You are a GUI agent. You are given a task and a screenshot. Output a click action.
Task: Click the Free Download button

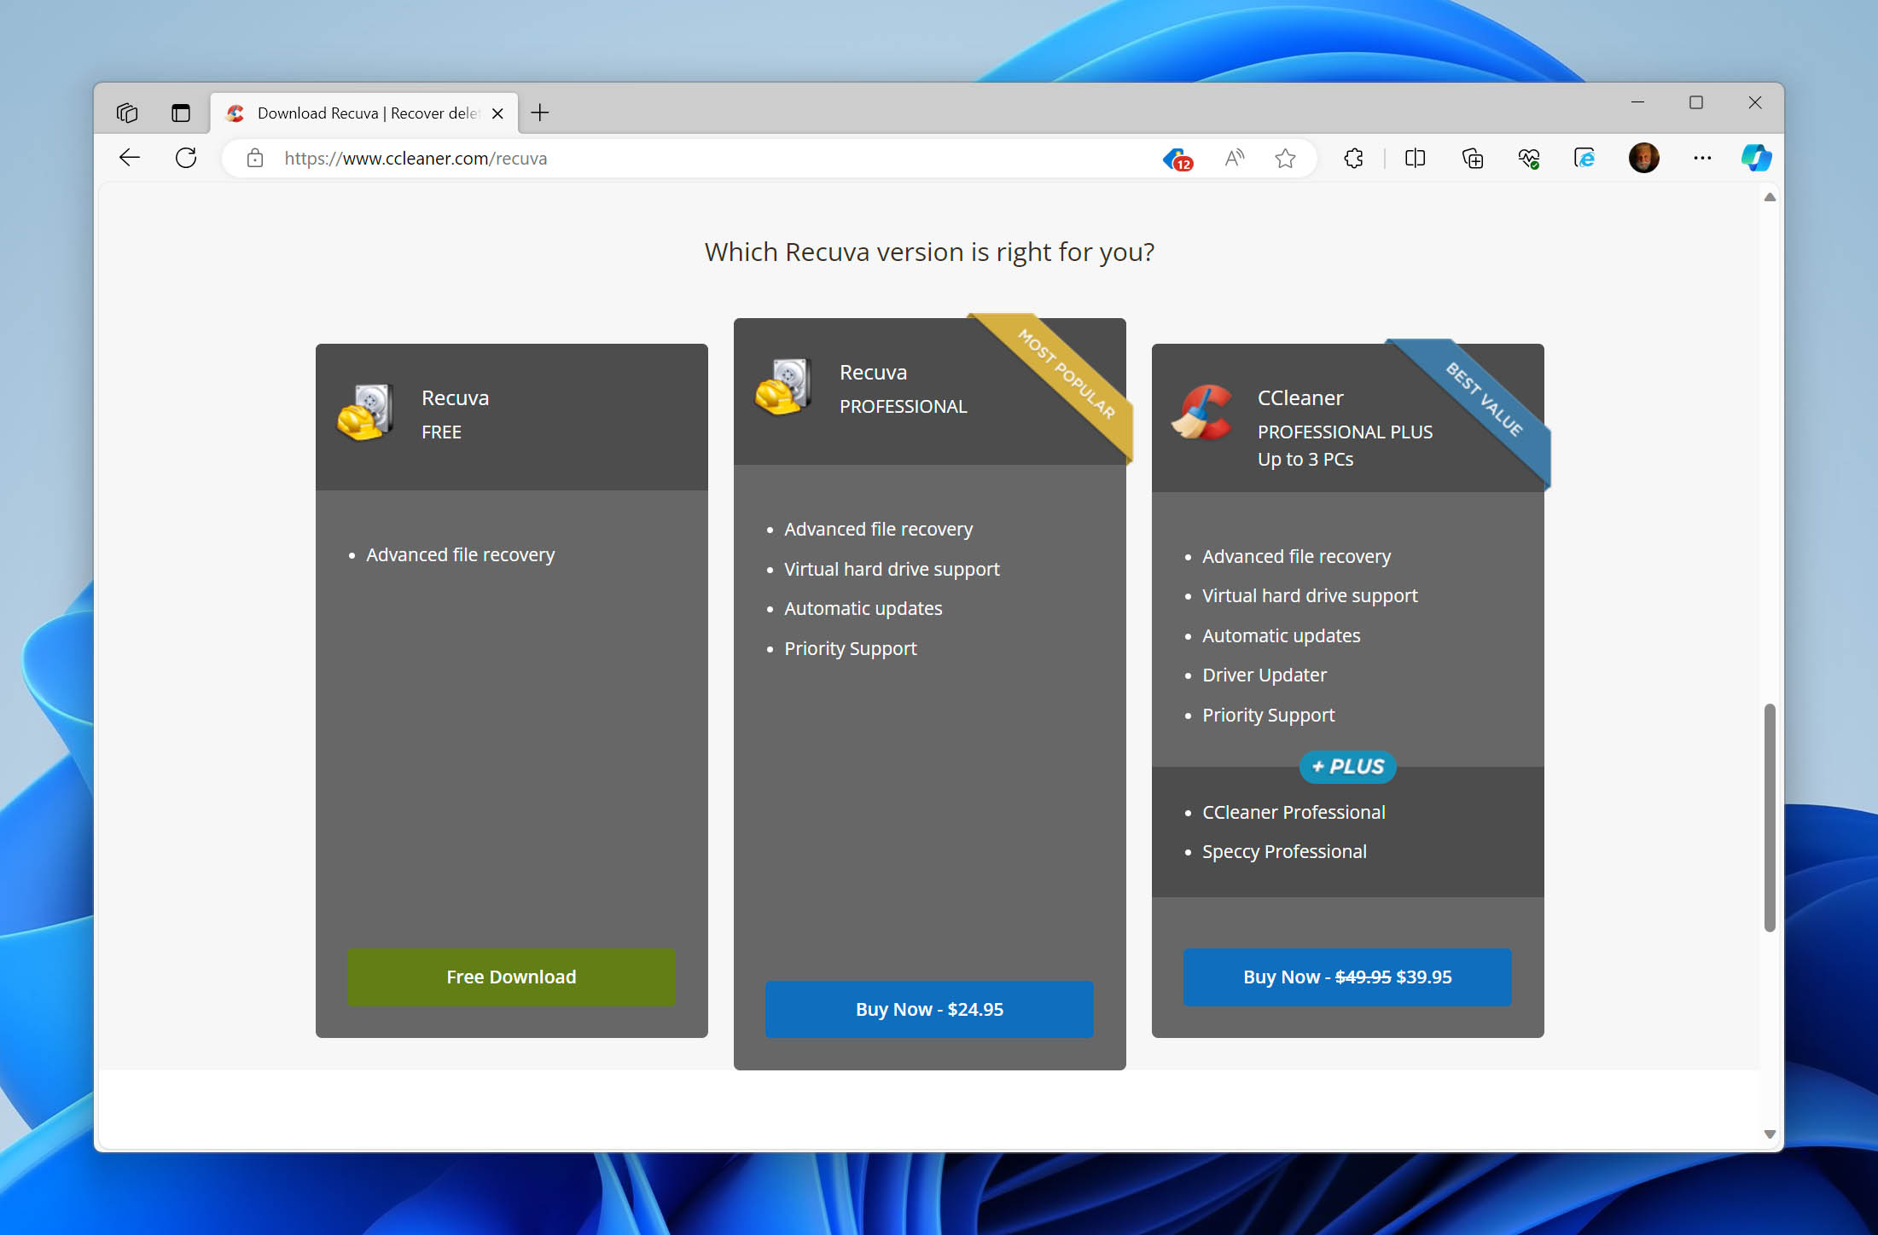[x=511, y=977]
